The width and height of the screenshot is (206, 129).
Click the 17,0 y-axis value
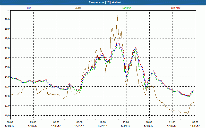8,48
